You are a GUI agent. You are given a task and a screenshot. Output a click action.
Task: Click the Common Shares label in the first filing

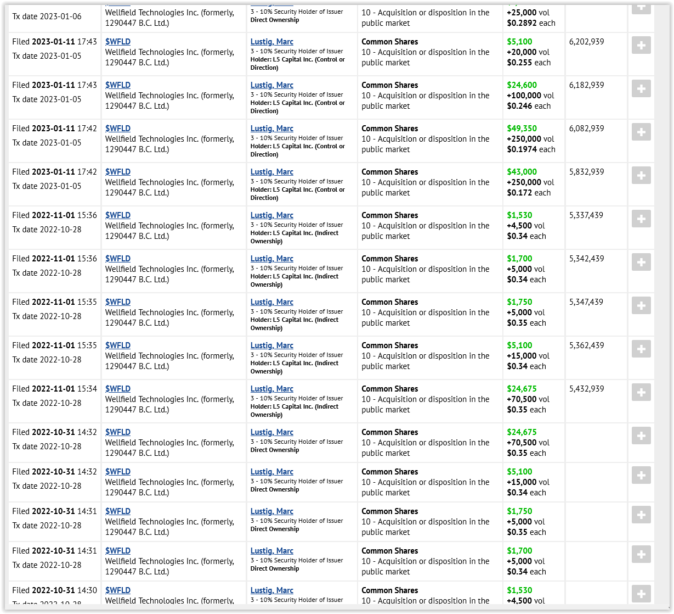pos(389,42)
